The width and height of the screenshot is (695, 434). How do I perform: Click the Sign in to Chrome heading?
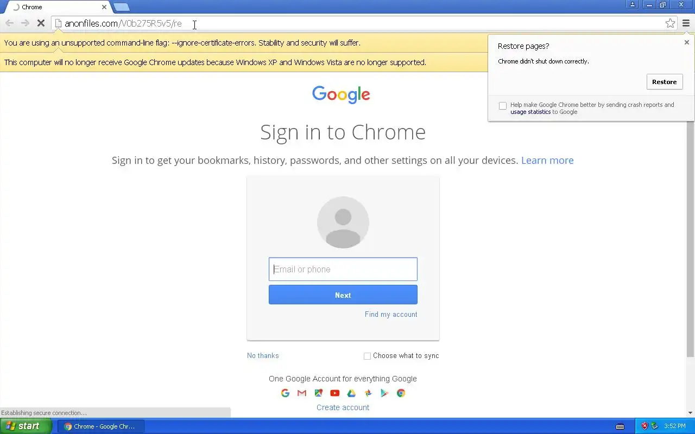343,132
